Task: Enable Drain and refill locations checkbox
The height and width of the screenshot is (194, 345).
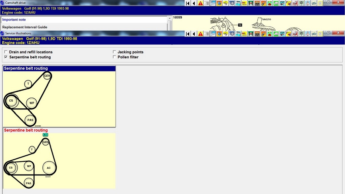Action: (x=6, y=52)
